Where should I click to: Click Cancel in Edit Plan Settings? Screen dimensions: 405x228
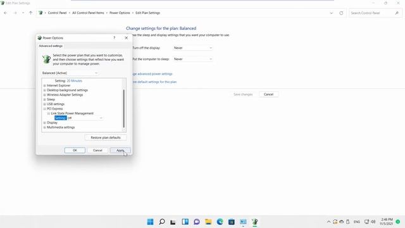(268, 94)
